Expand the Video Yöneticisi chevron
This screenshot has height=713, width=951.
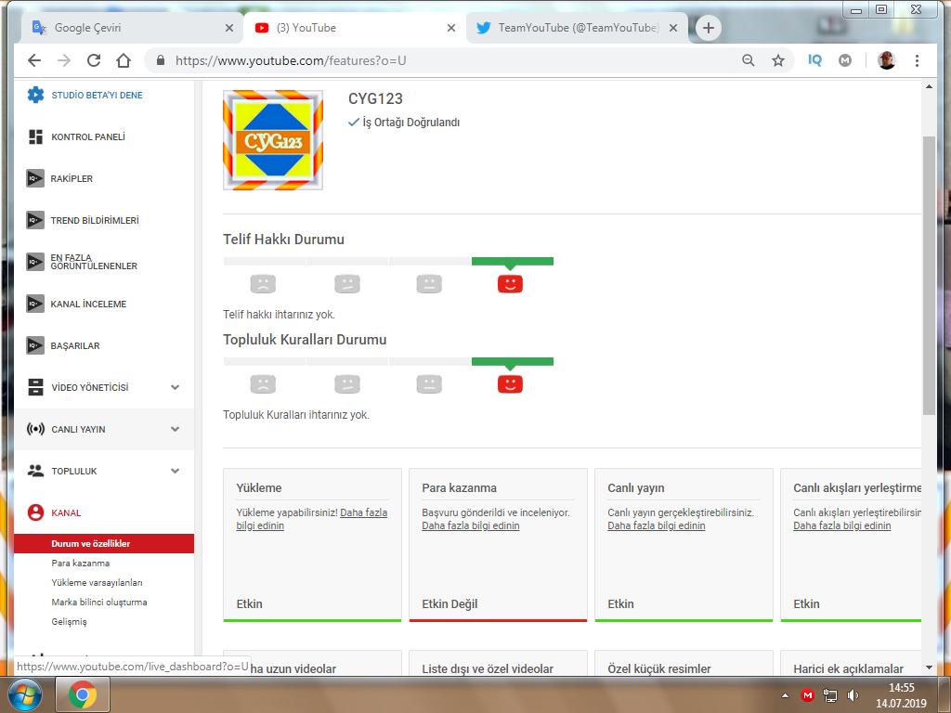[176, 387]
